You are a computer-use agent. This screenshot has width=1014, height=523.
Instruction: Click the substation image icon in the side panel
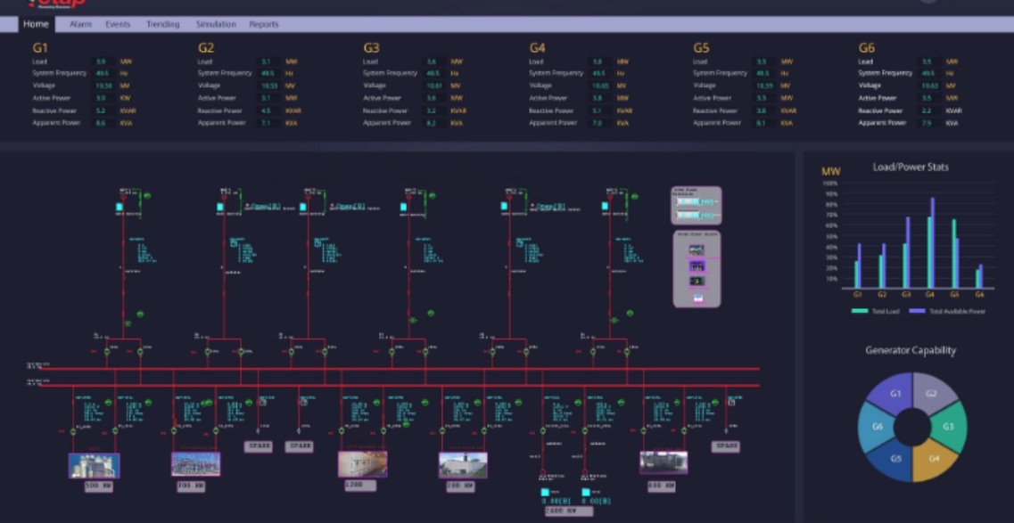[697, 265]
